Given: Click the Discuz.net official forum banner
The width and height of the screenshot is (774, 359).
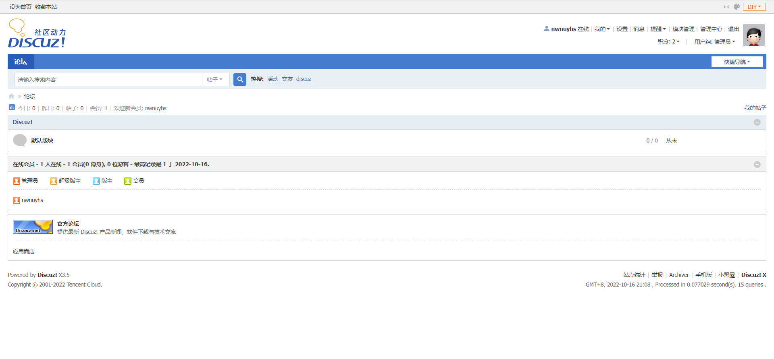Looking at the screenshot, I should [x=33, y=227].
